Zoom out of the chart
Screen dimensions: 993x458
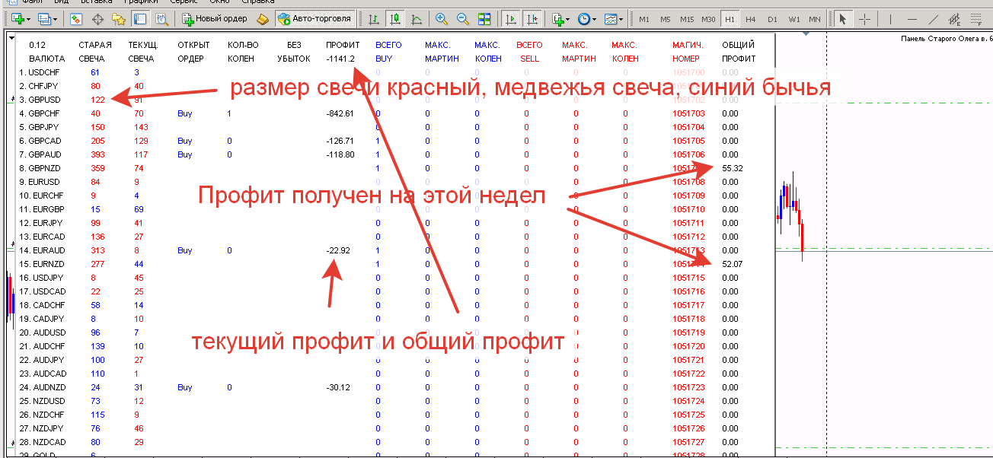tap(462, 18)
